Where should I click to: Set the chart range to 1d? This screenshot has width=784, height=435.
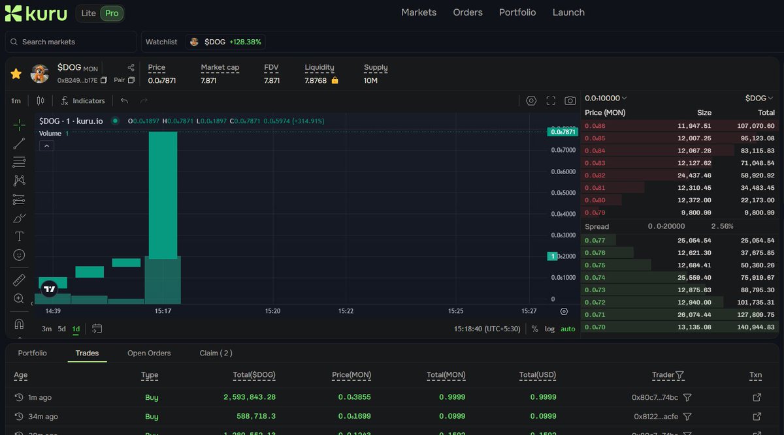[76, 329]
